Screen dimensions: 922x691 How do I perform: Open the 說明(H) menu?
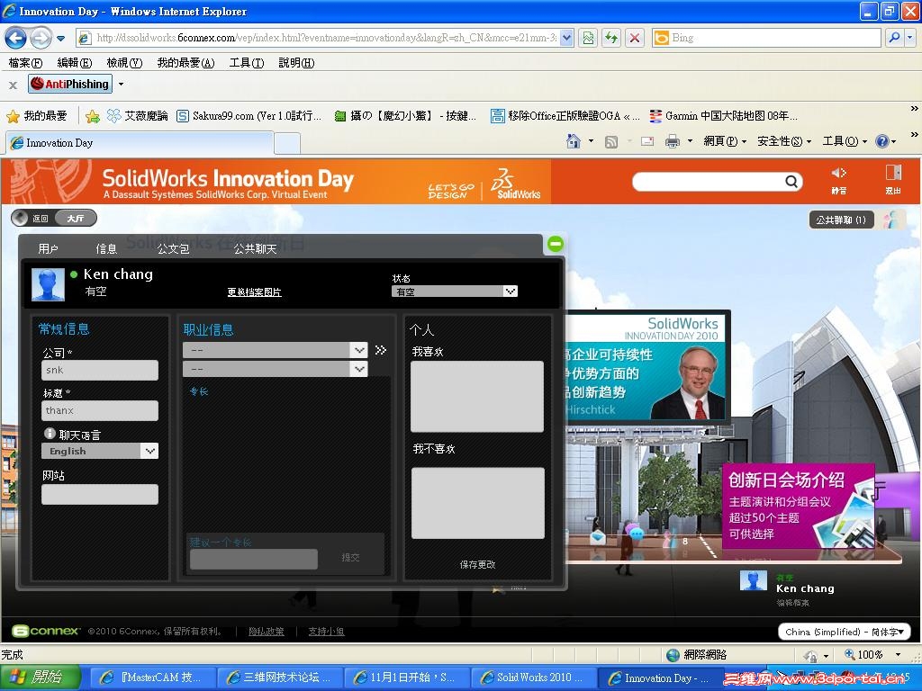pos(296,62)
